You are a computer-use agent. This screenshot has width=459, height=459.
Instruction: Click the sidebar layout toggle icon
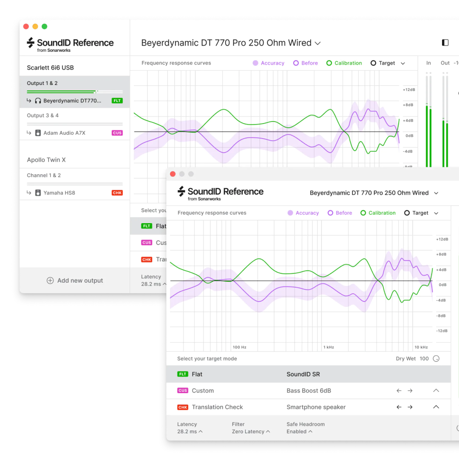coord(445,42)
